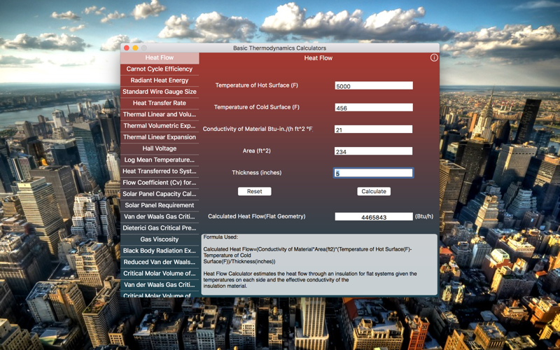Click the yellow minimize window button
This screenshot has height=350, width=560.
pos(135,48)
